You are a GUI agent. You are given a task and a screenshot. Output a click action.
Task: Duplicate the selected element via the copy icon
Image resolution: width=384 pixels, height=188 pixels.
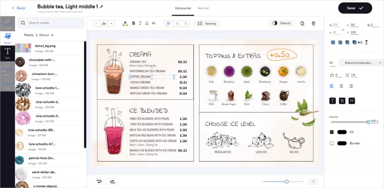click(302, 23)
